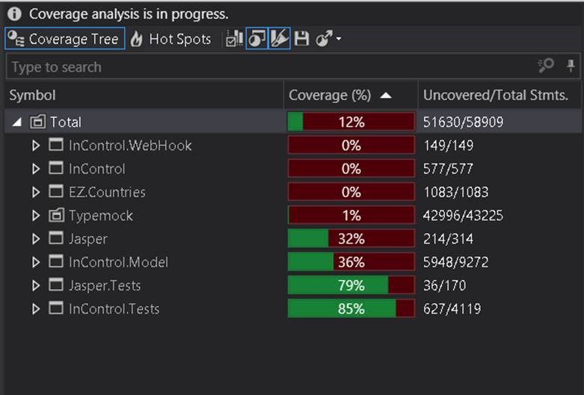584x395 pixels.
Task: Switch to Coverage Tree view
Action: [65, 39]
